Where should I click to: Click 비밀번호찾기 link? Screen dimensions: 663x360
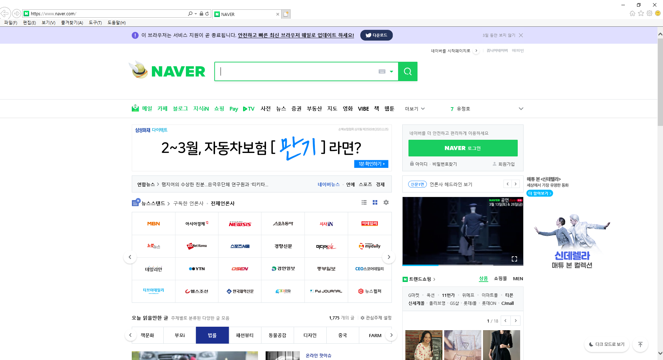pos(445,164)
